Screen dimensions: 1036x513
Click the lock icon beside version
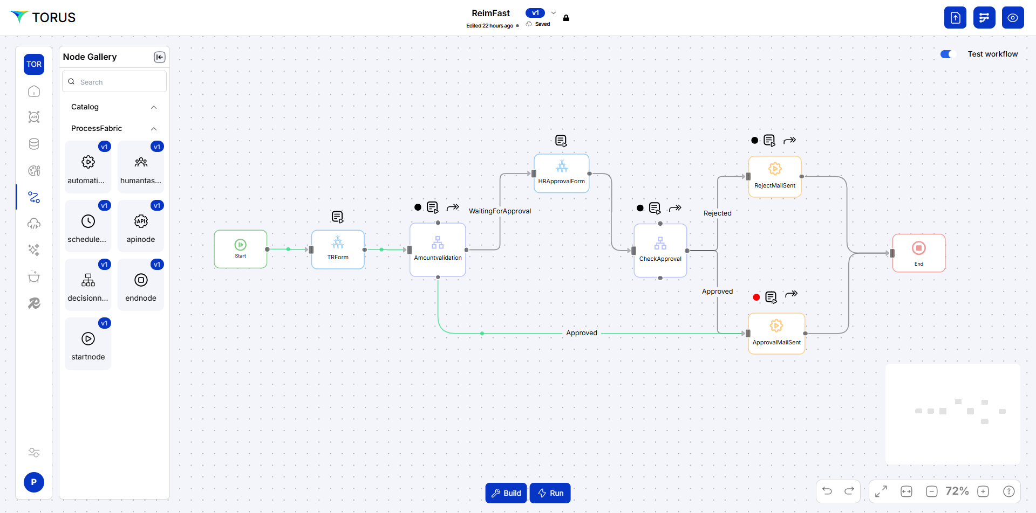point(566,18)
